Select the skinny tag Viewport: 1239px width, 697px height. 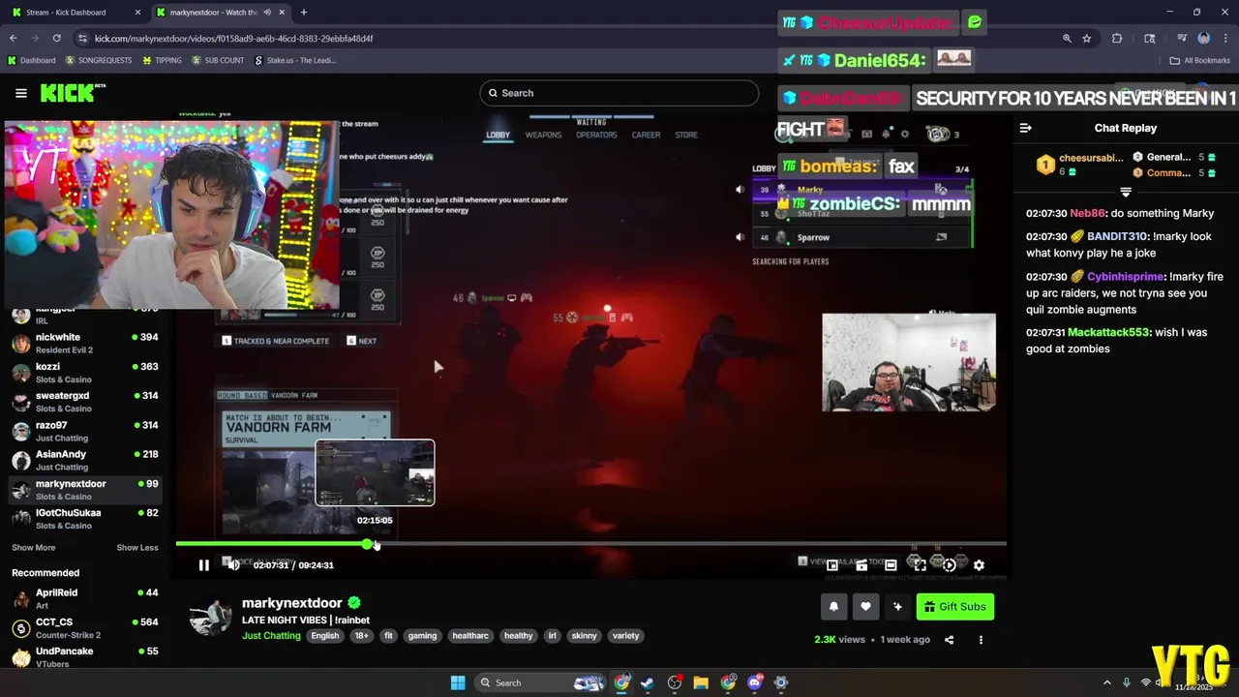click(x=584, y=636)
